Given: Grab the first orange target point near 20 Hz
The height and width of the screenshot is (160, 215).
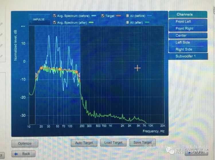Looking at the screenshot, I should click(41, 68).
